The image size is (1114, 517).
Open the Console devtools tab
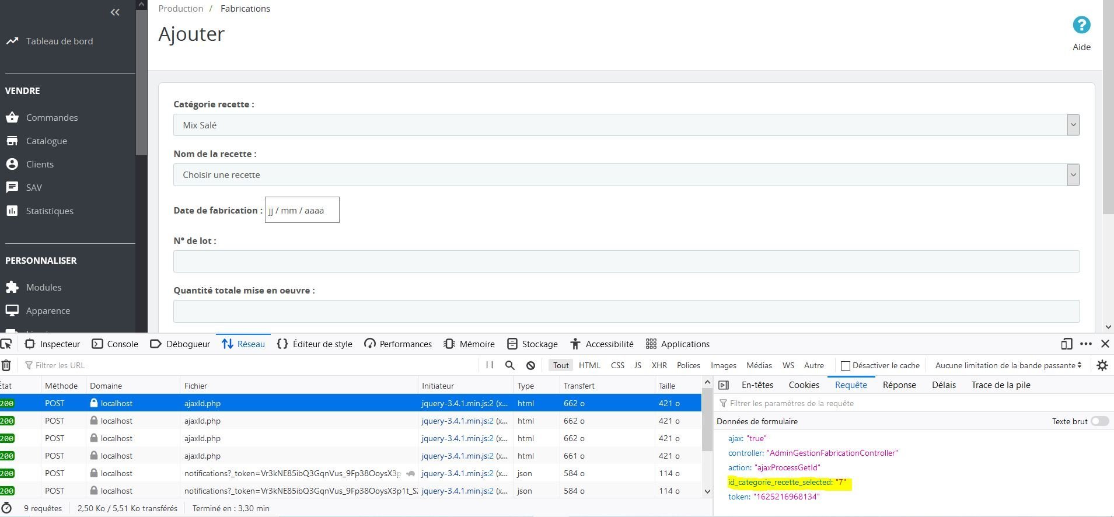pyautogui.click(x=116, y=344)
